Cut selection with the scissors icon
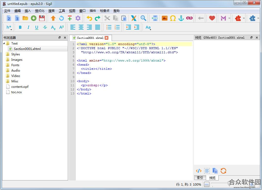This screenshot has height=190, width=262. point(107,18)
